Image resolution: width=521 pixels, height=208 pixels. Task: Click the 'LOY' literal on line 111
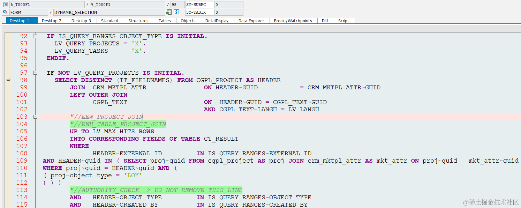(133, 176)
